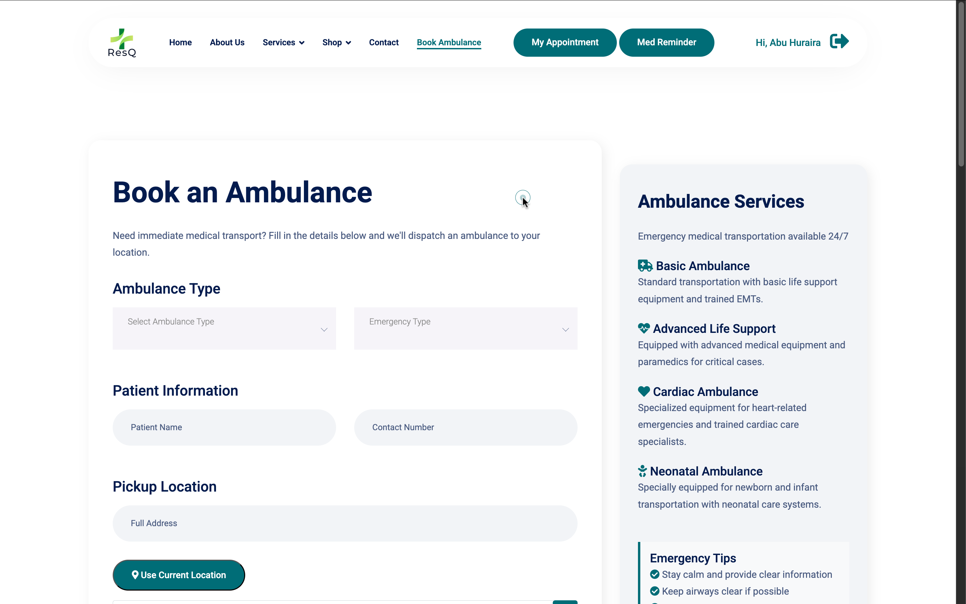This screenshot has width=966, height=604.
Task: Open the Emergency Type dropdown
Action: (x=466, y=329)
